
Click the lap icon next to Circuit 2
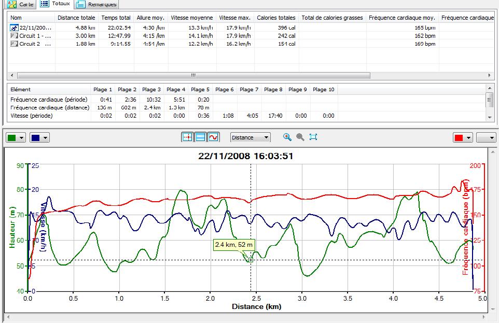tap(14, 44)
